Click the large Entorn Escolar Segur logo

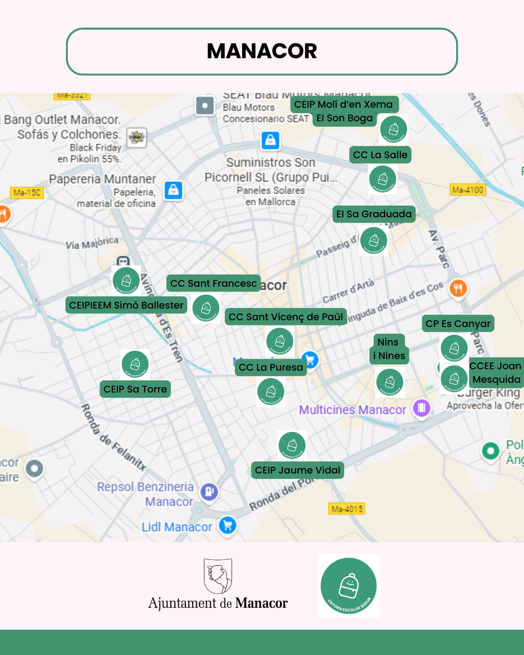349,586
